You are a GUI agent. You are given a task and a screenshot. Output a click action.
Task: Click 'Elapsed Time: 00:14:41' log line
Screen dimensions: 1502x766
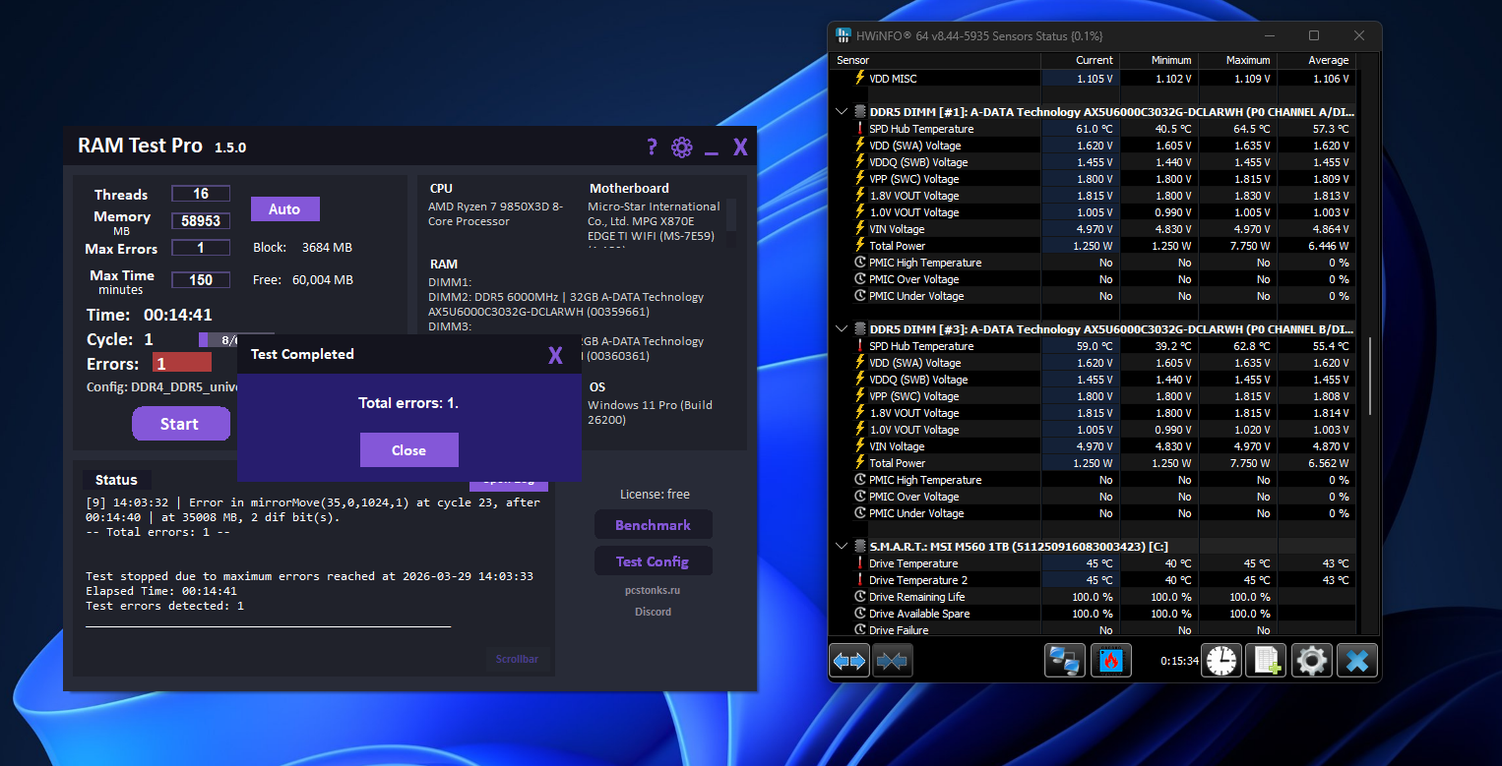(x=161, y=591)
